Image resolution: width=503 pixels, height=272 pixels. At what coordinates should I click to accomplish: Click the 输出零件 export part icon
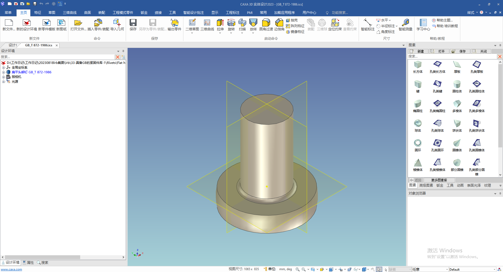pos(174,25)
